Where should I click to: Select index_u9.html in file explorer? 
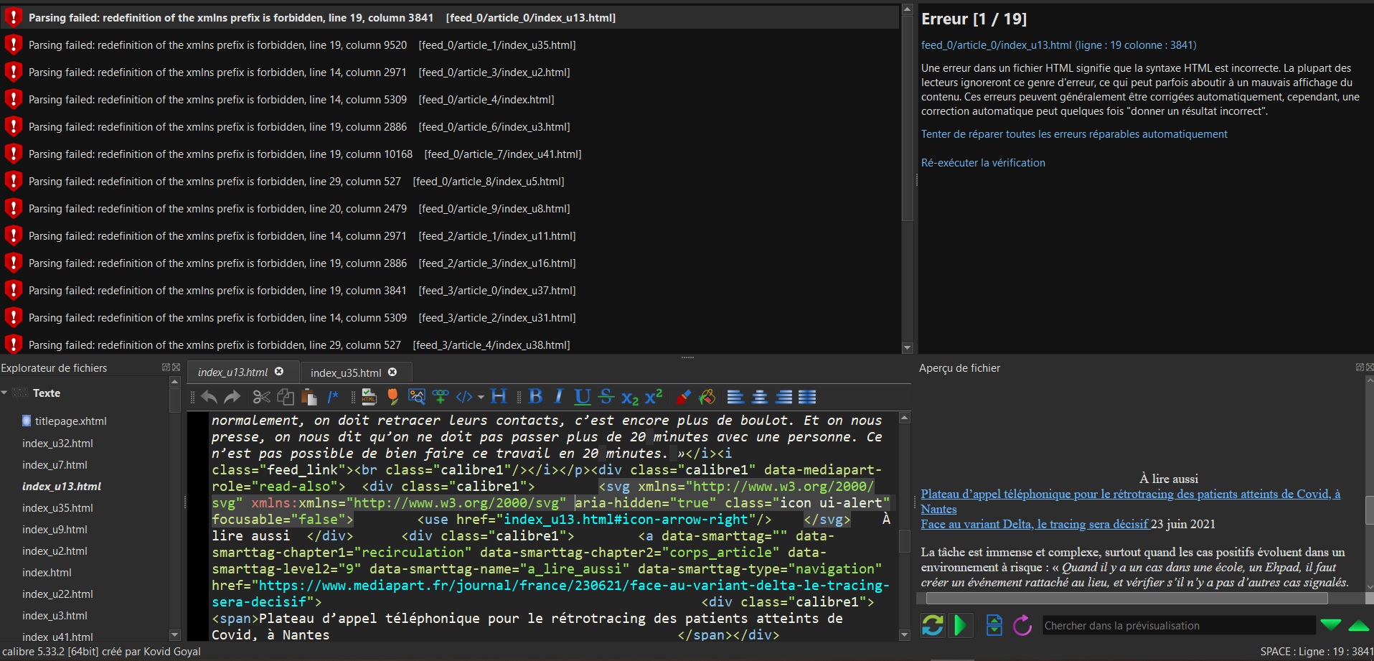[x=55, y=530]
